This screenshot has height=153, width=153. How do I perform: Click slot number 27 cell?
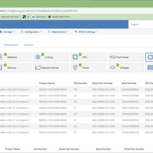pos(75,108)
